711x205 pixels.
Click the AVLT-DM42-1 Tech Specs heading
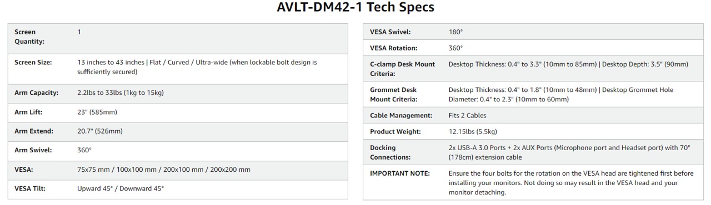(355, 8)
